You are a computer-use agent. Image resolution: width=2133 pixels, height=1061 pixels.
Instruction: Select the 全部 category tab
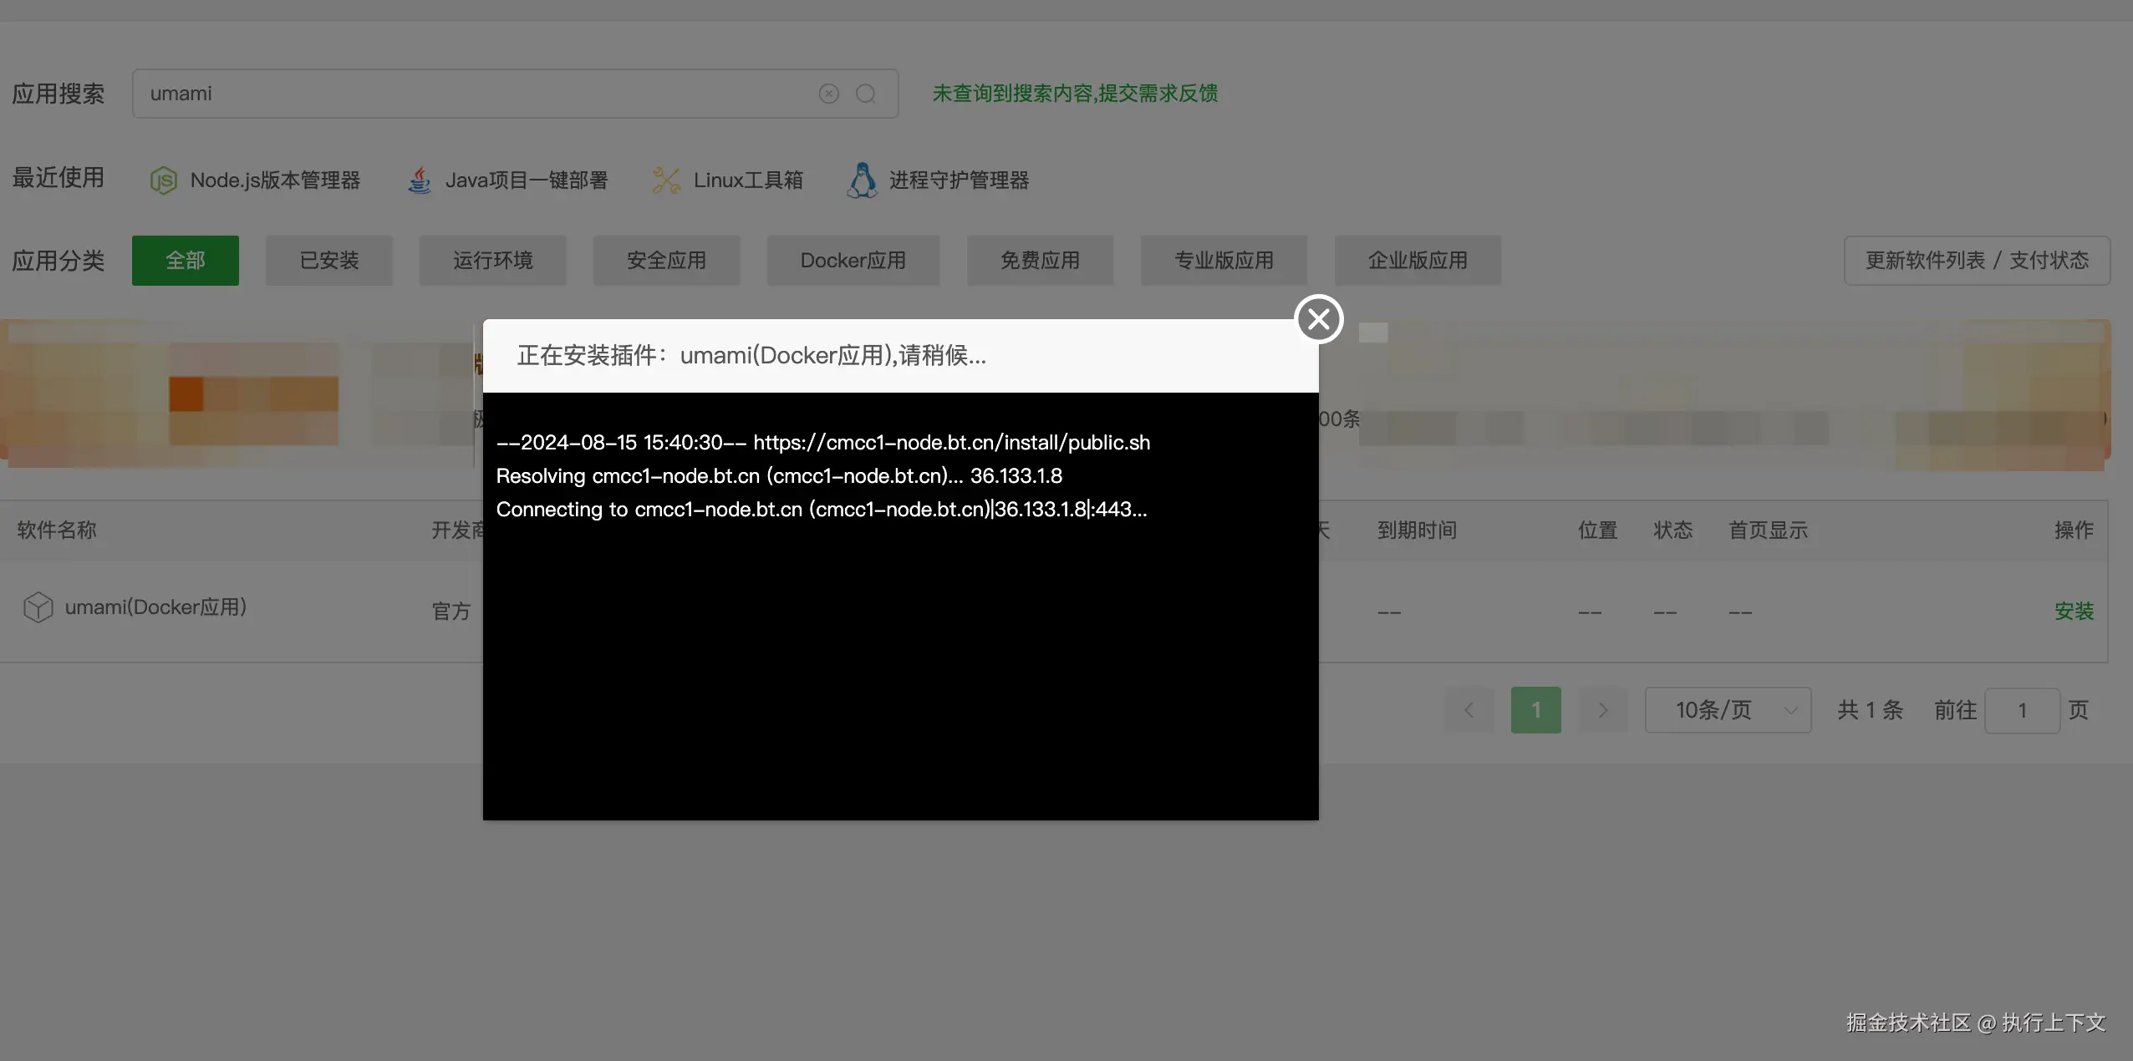[185, 261]
